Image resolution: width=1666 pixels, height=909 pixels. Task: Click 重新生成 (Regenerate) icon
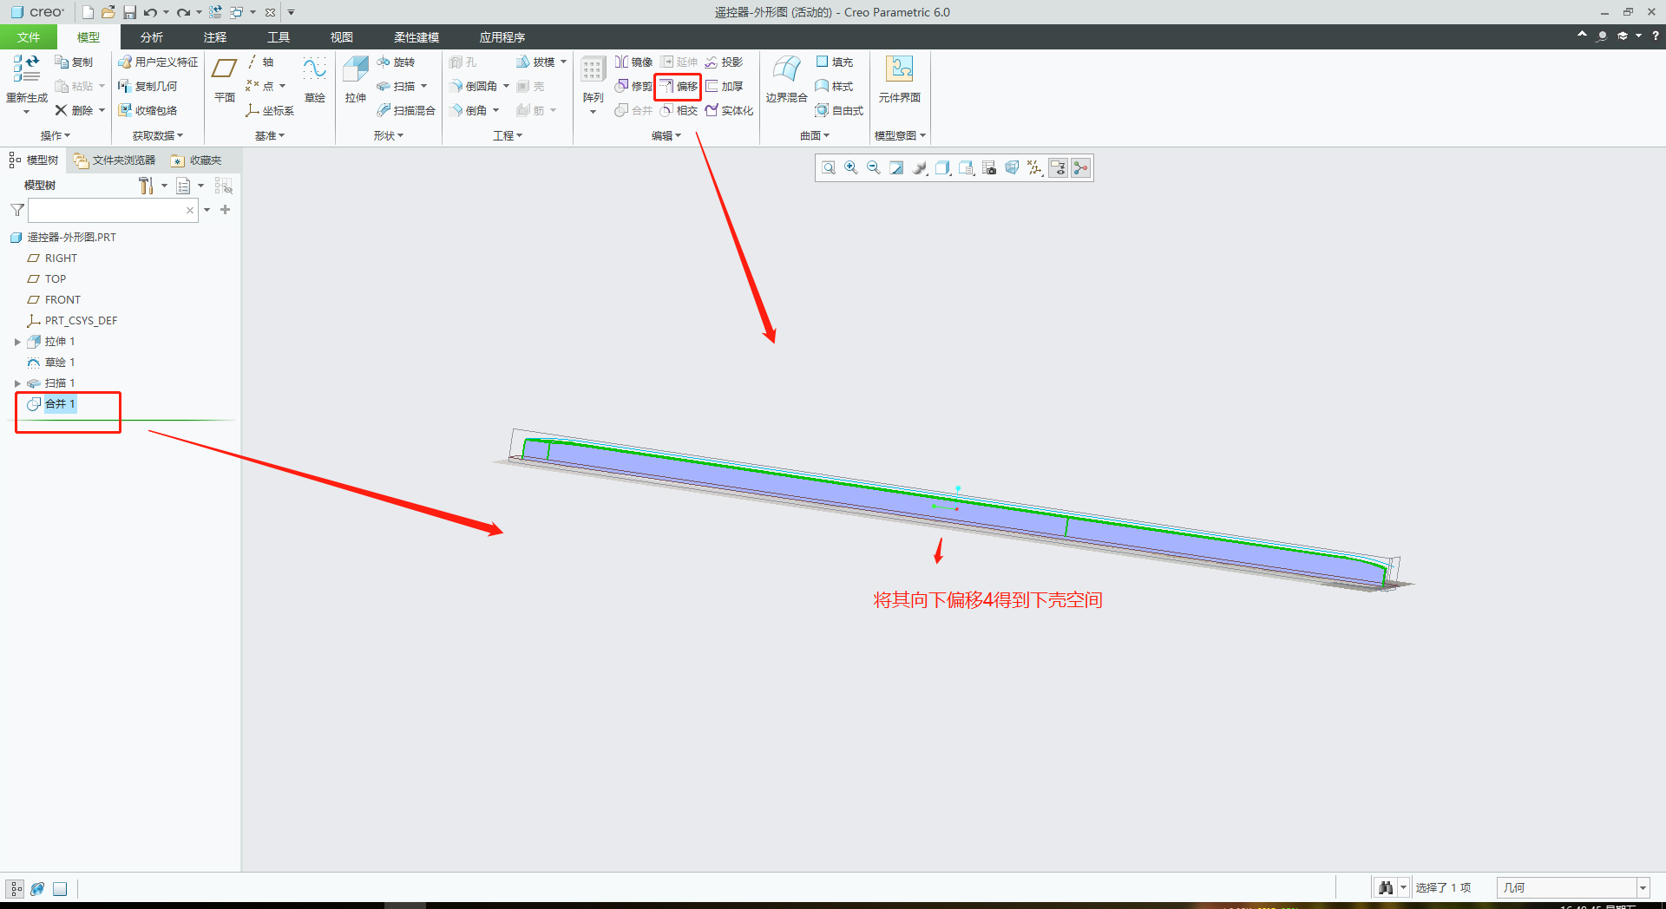coord(27,69)
